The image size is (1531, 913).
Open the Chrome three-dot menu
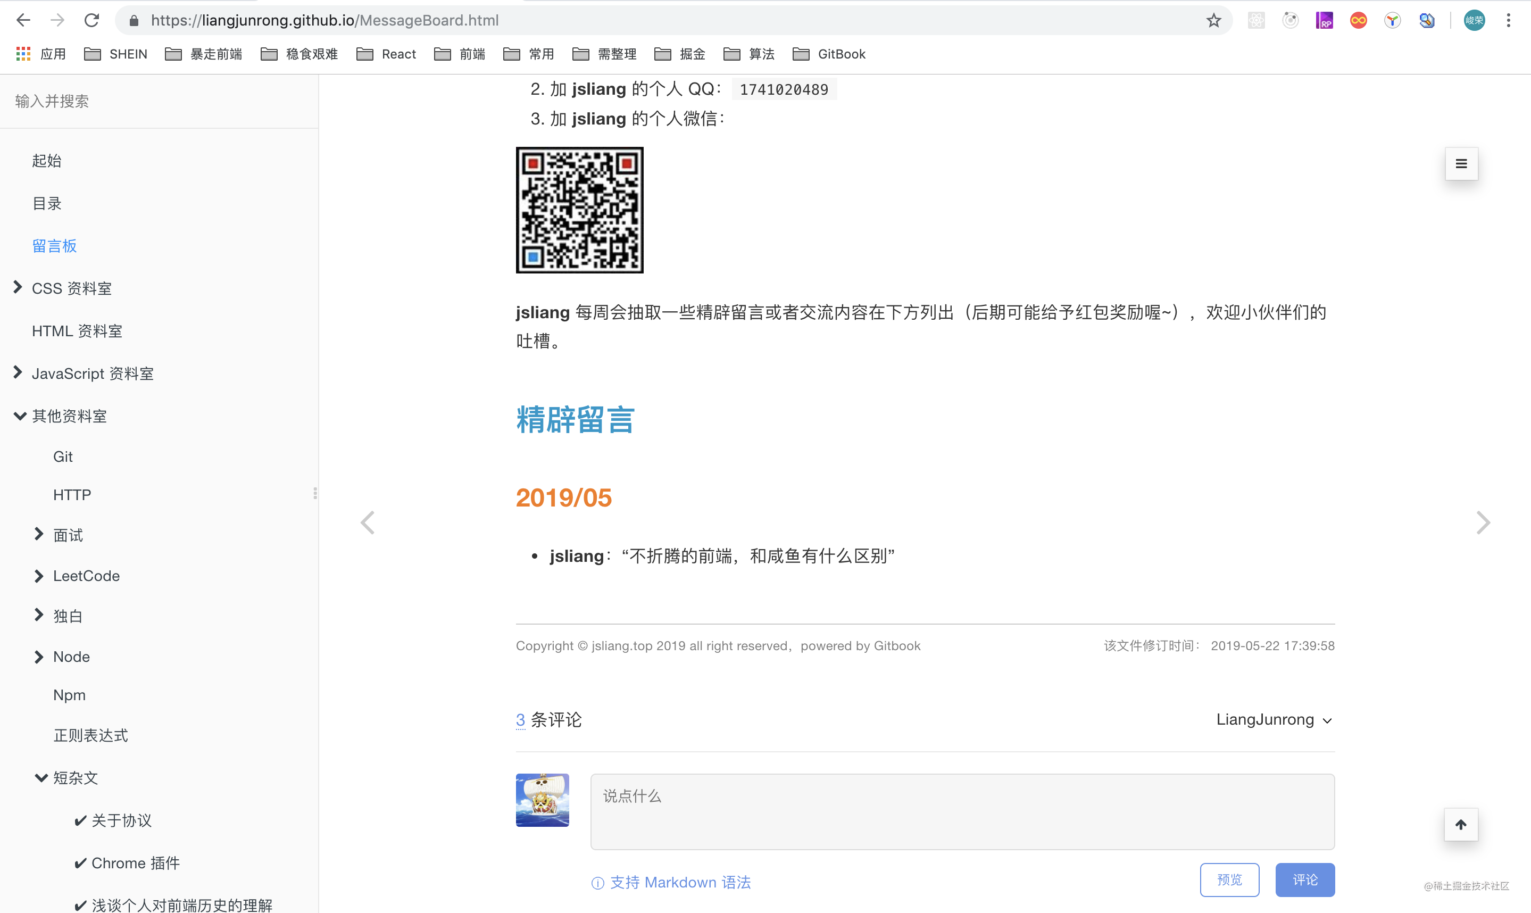coord(1508,20)
